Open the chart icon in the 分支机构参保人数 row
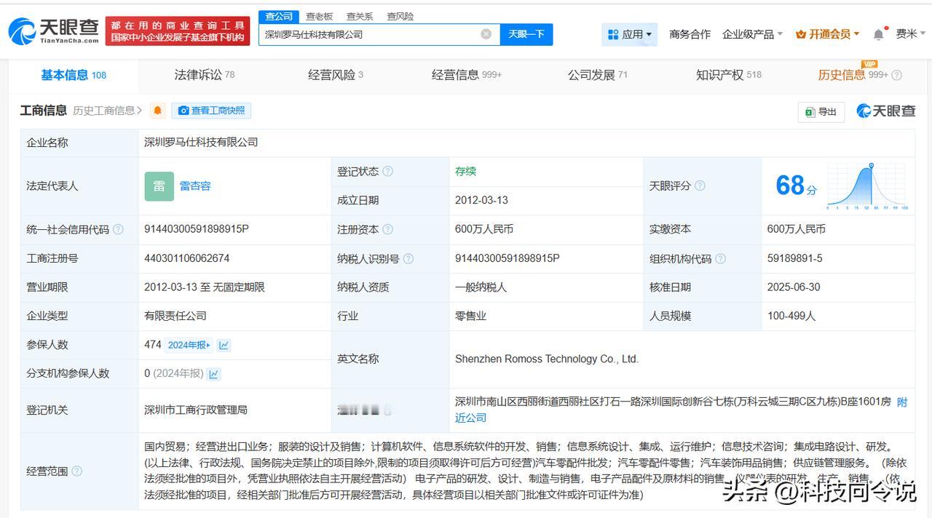This screenshot has height=518, width=932. tap(214, 374)
